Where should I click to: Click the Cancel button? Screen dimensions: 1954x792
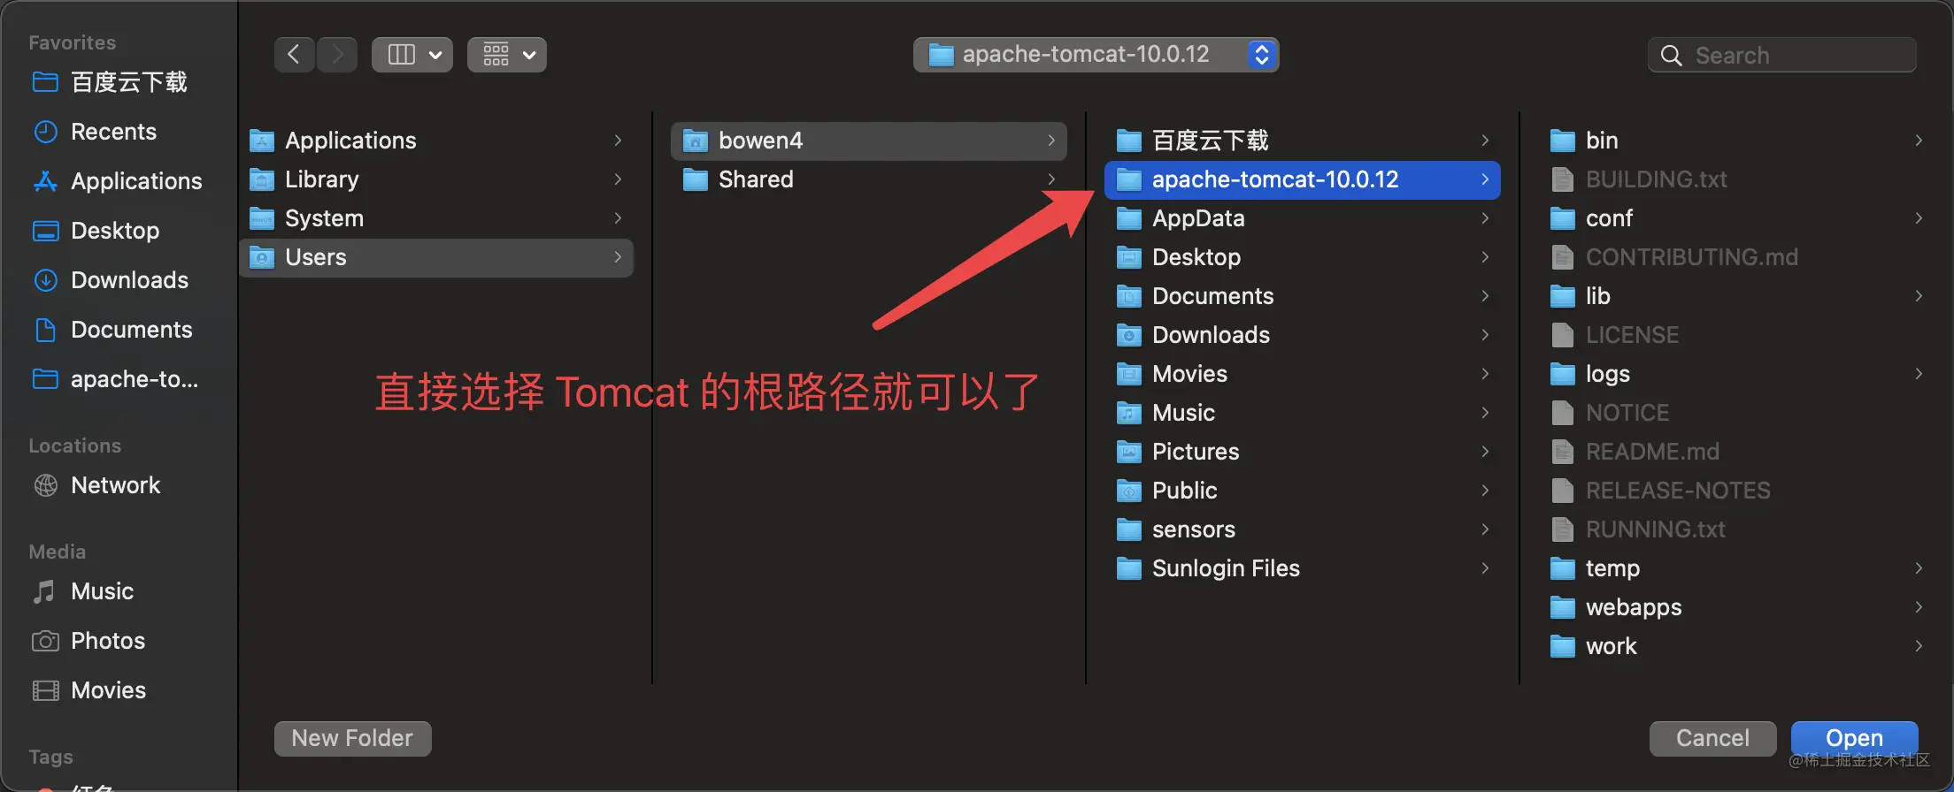click(1712, 738)
